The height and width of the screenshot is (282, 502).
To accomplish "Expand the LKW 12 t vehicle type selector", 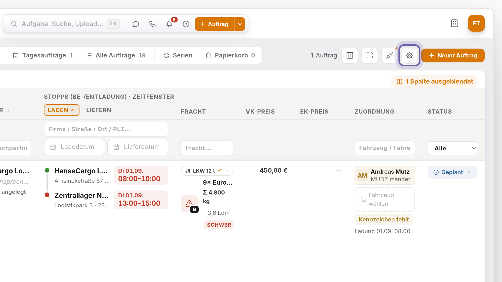I will [x=207, y=171].
